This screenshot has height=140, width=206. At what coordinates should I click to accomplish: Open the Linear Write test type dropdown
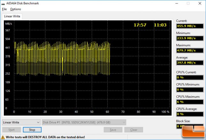21,122
